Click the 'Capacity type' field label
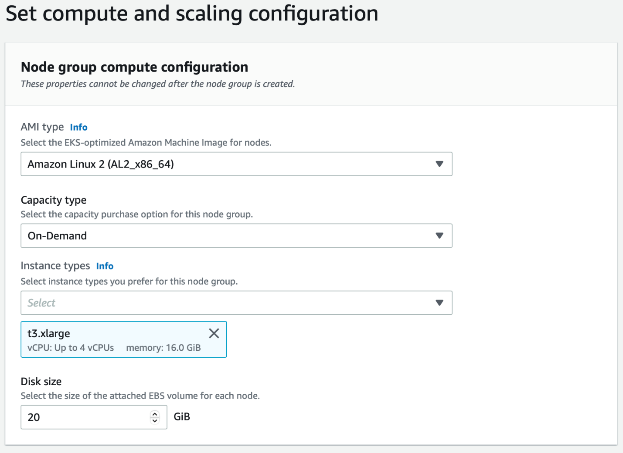 54,200
